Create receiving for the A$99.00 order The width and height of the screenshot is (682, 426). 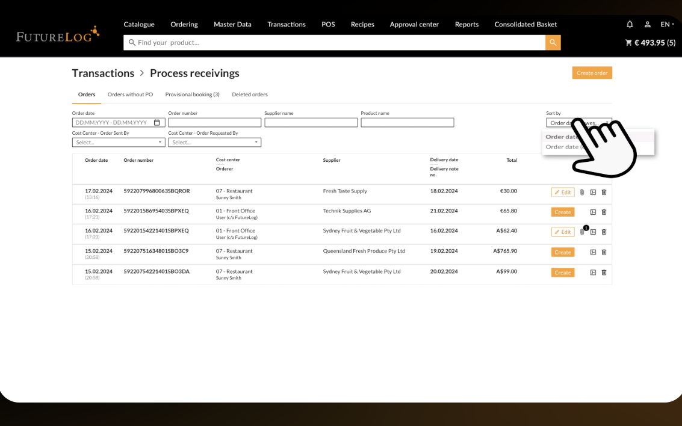[x=563, y=273]
